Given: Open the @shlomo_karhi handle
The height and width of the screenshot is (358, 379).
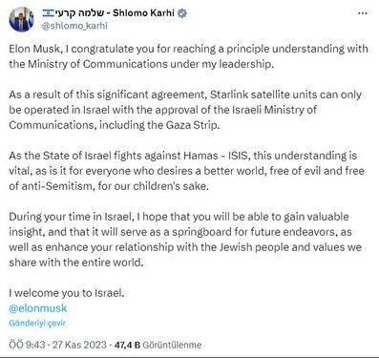Looking at the screenshot, I should click(74, 26).
